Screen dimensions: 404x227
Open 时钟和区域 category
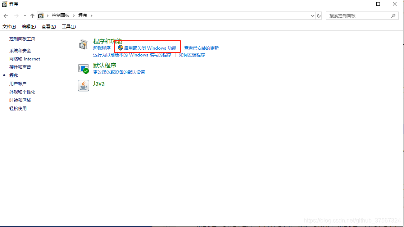coord(20,100)
